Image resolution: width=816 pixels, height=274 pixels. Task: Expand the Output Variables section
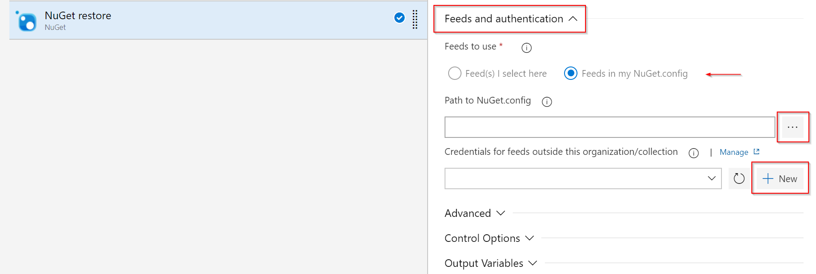point(491,263)
